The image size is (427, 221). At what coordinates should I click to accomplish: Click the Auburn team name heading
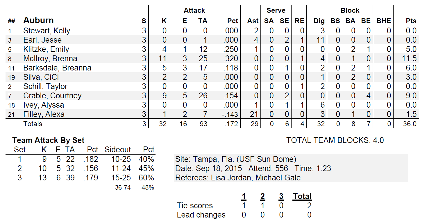[38, 20]
